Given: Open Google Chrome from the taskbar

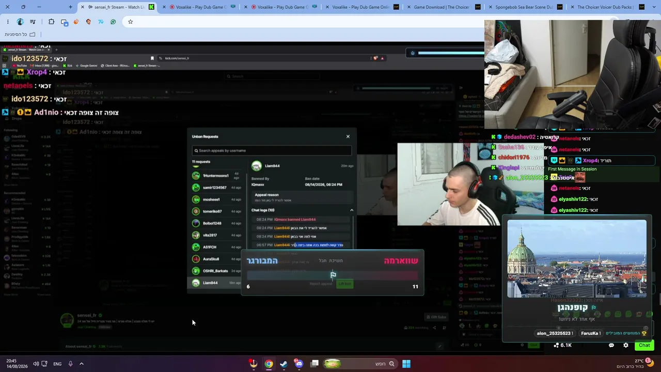Looking at the screenshot, I should 269,364.
